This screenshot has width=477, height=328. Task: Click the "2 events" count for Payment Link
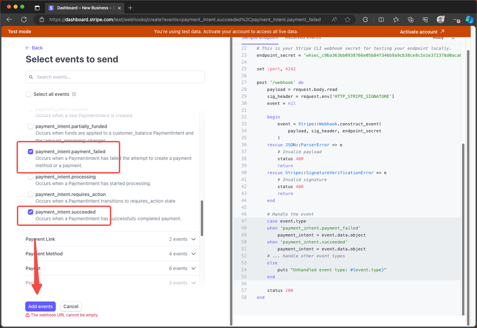point(178,239)
